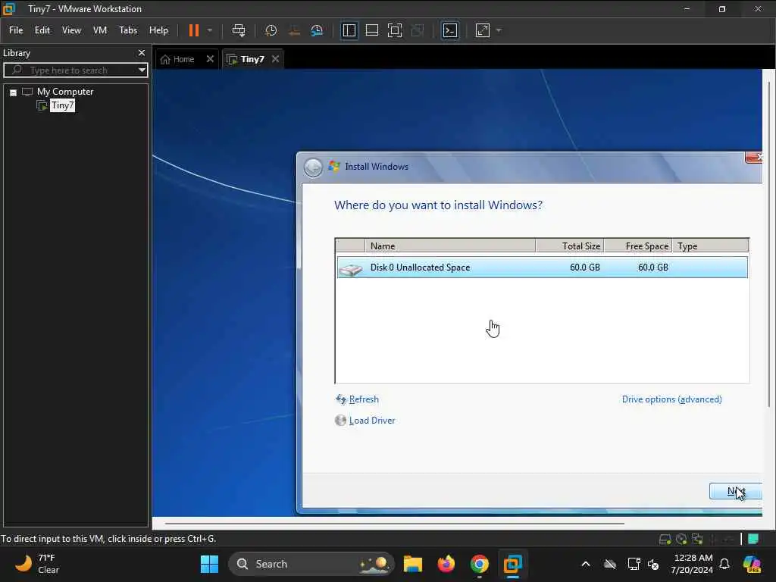Select Tiny7 in the library tree
This screenshot has height=582, width=776.
62,105
